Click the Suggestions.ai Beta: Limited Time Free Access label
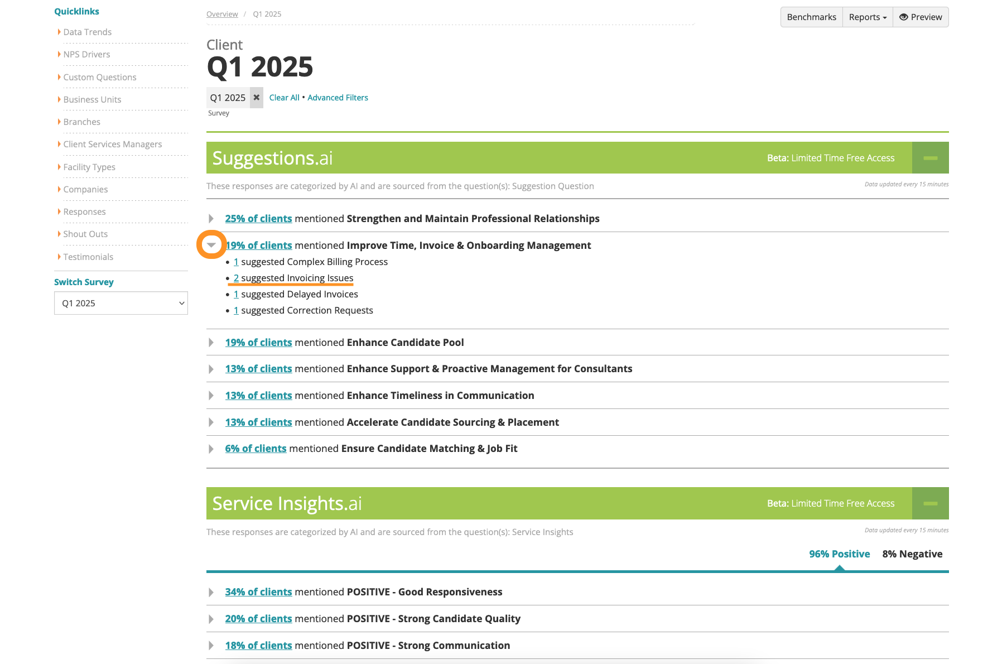The width and height of the screenshot is (1002, 664). coord(831,158)
